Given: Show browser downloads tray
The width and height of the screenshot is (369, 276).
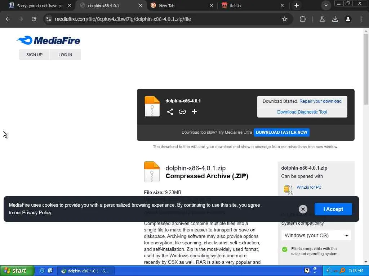Looking at the screenshot, I should click(335, 19).
